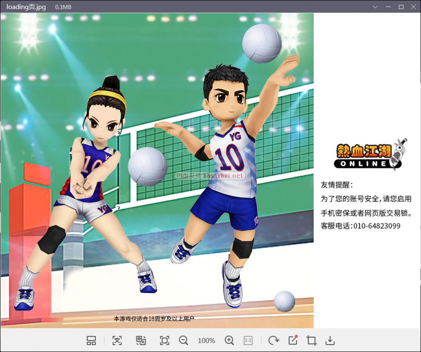
Task: Click the text recognition (OCR) icon
Action: pyautogui.click(x=117, y=340)
